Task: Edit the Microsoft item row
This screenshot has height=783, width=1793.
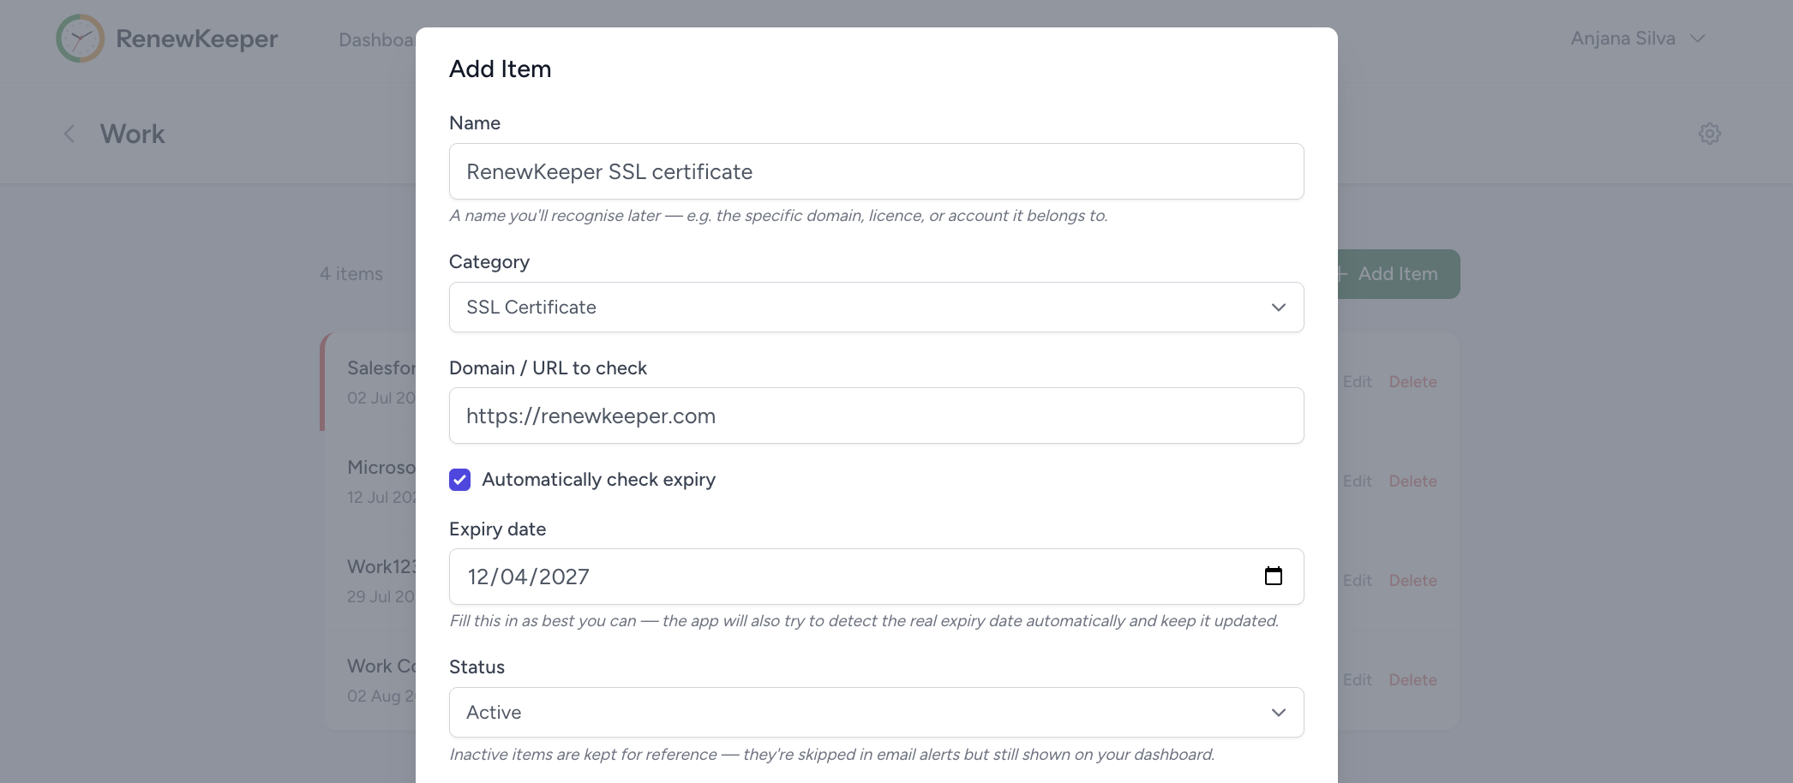Action: (1357, 481)
